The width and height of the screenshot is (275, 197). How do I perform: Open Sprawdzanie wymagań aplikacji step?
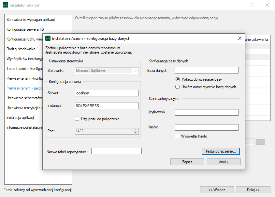coord(31,20)
